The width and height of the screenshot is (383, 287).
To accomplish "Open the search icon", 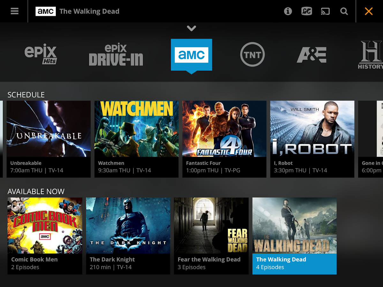I will (344, 11).
